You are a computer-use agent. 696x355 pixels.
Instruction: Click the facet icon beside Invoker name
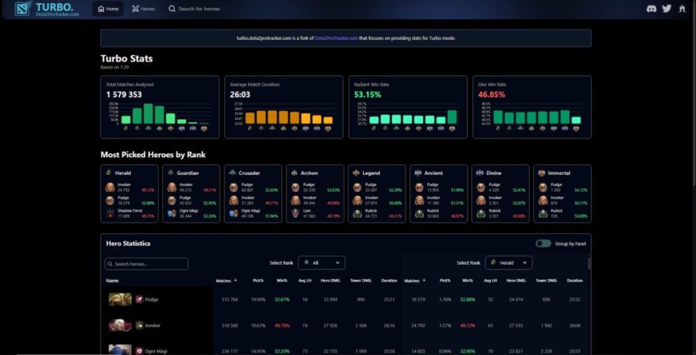(x=139, y=325)
